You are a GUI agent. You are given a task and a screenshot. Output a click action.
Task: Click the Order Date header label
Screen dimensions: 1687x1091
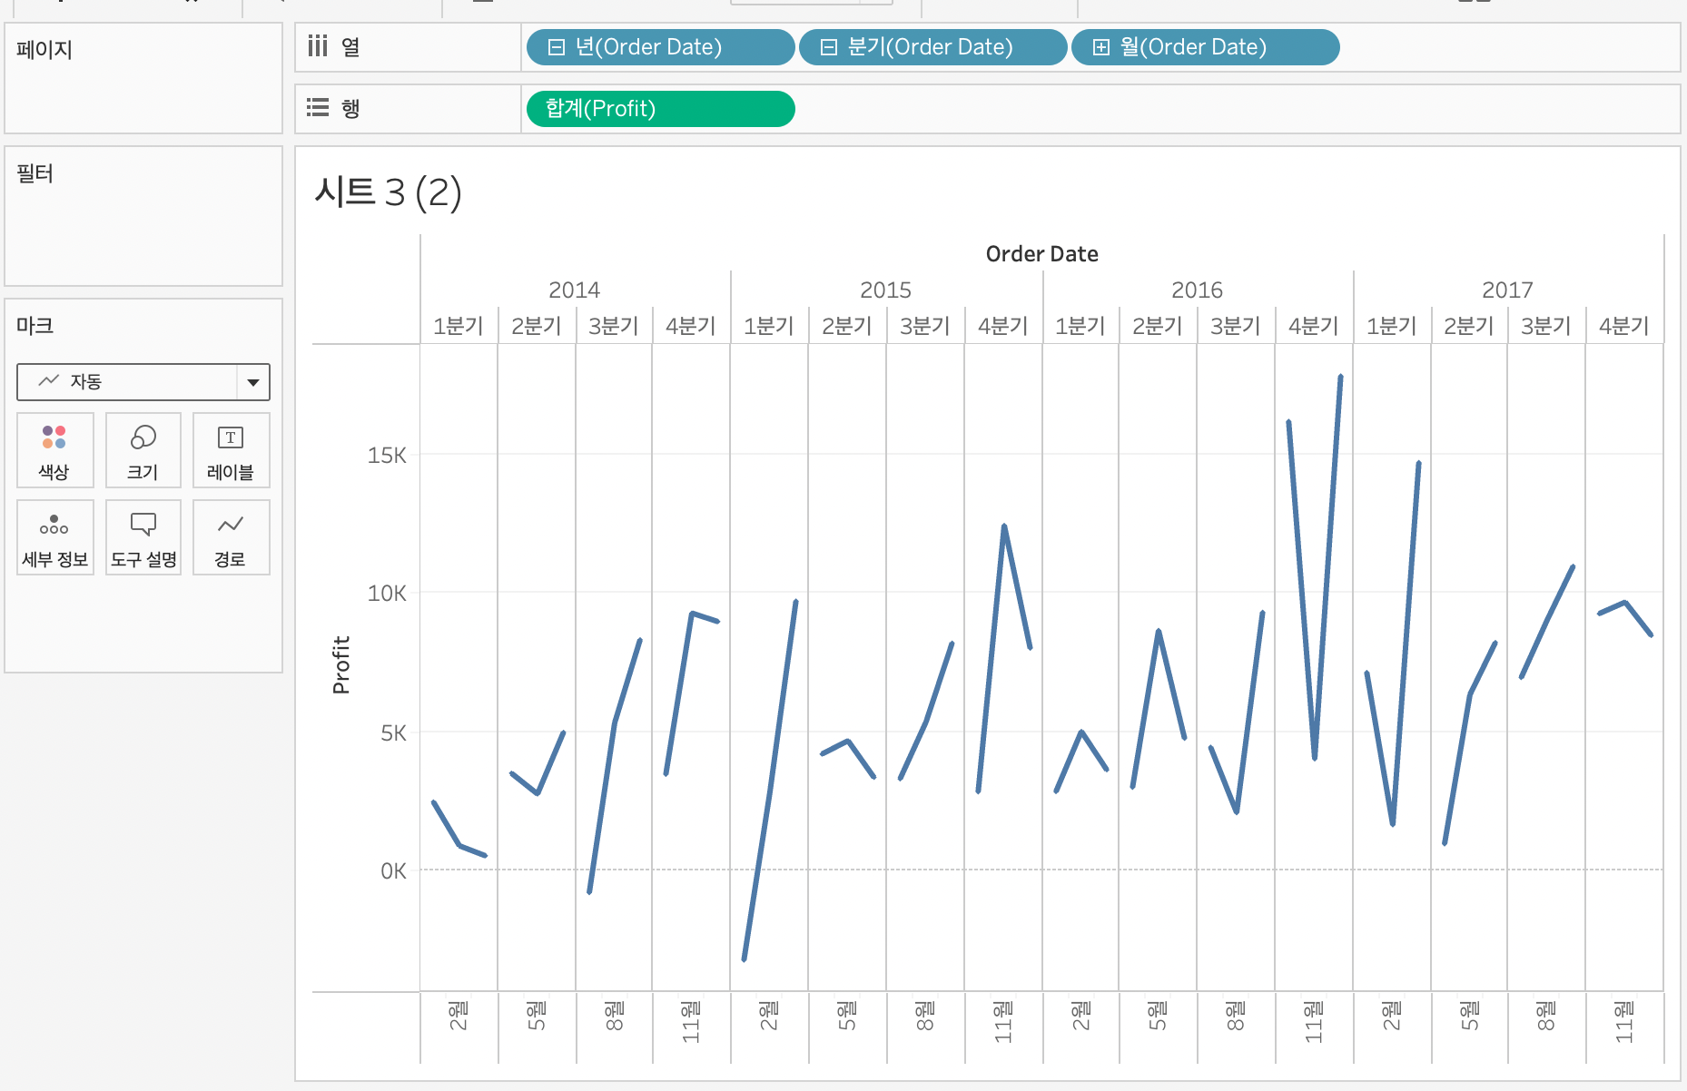click(1041, 254)
